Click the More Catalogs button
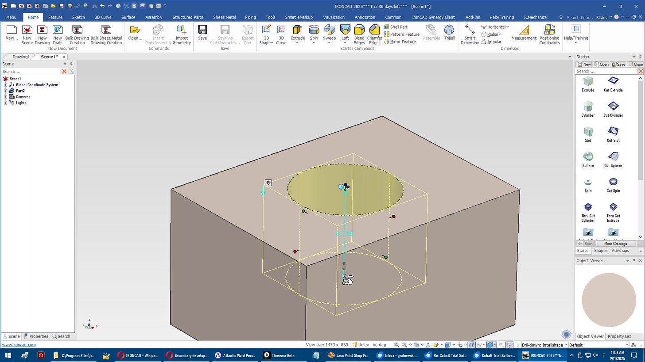The width and height of the screenshot is (645, 362). pyautogui.click(x=615, y=244)
